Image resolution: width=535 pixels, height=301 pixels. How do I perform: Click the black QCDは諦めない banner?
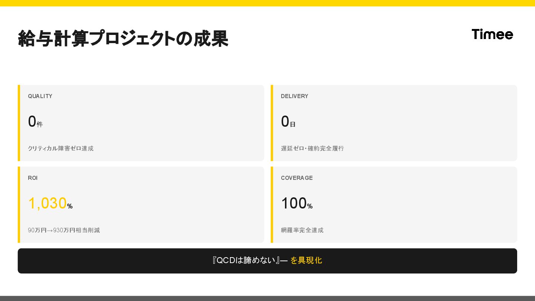(149, 261)
